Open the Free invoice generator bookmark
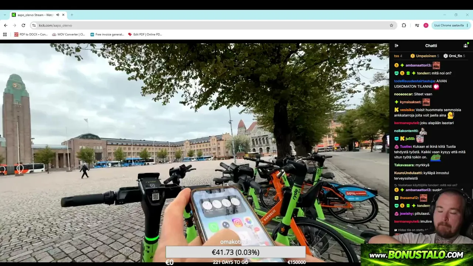This screenshot has height=266, width=473. pos(107,34)
